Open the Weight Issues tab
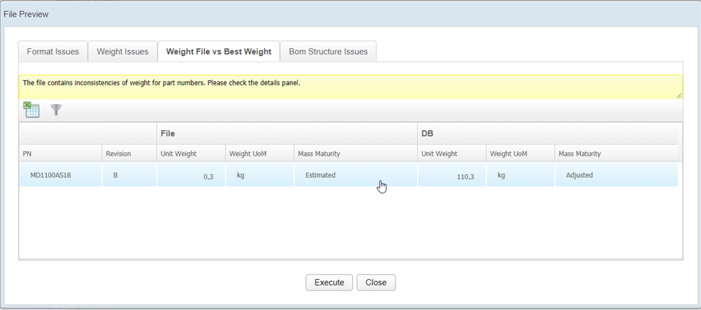The image size is (701, 310). click(x=122, y=52)
